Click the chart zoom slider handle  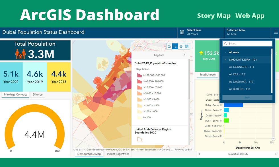274,139
